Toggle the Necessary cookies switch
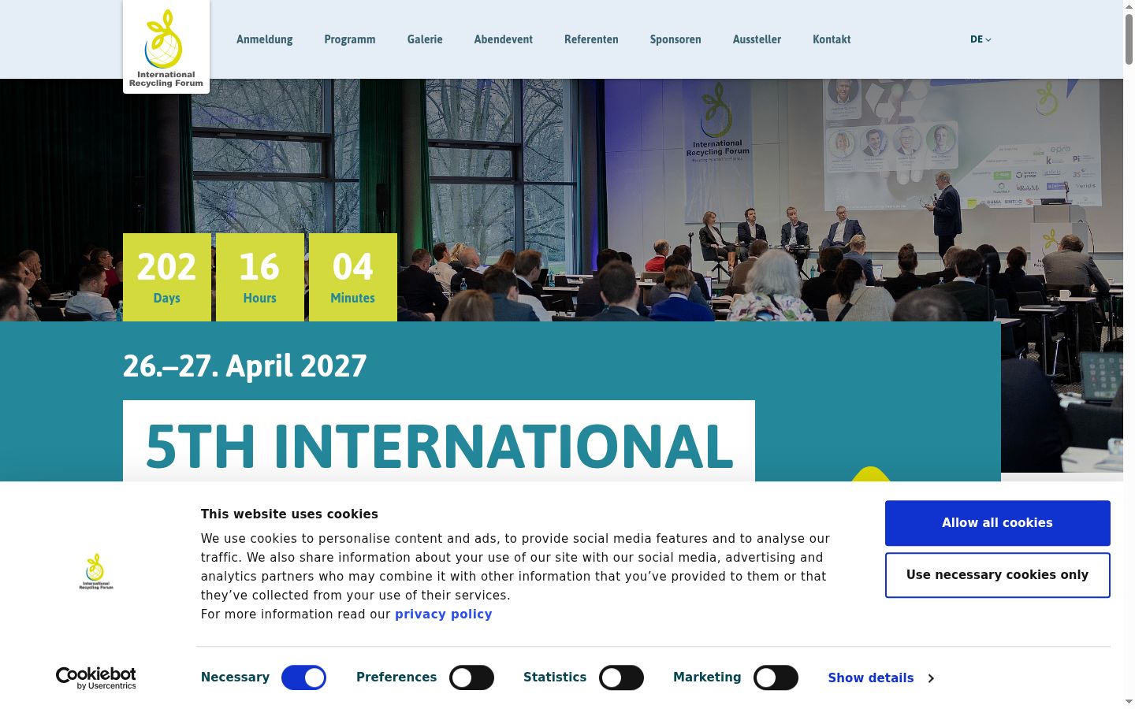Viewport: 1135px width, 709px height. tap(303, 677)
